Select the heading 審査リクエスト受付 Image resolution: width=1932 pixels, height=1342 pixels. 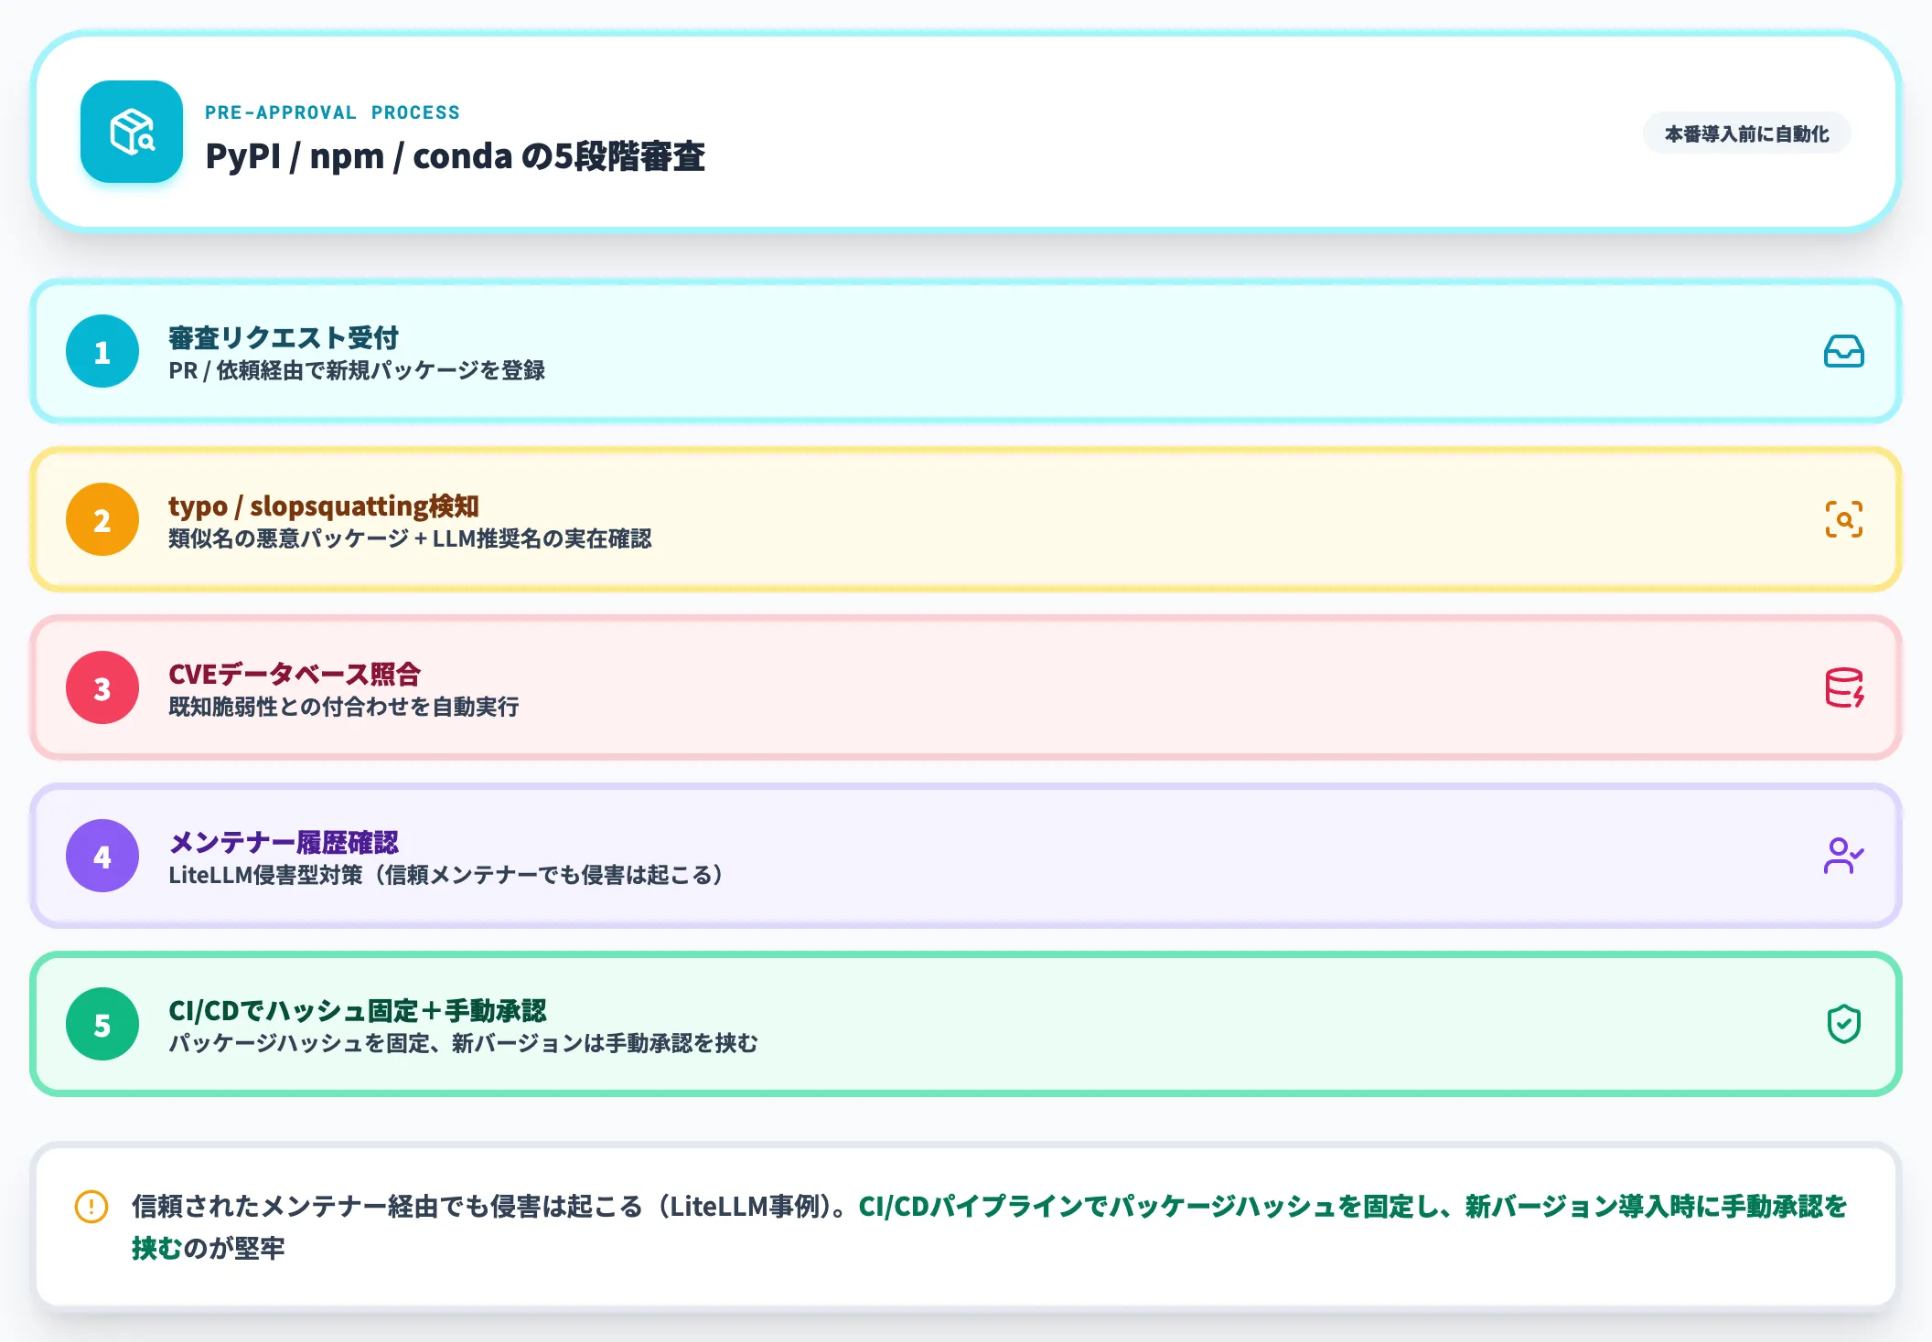284,337
